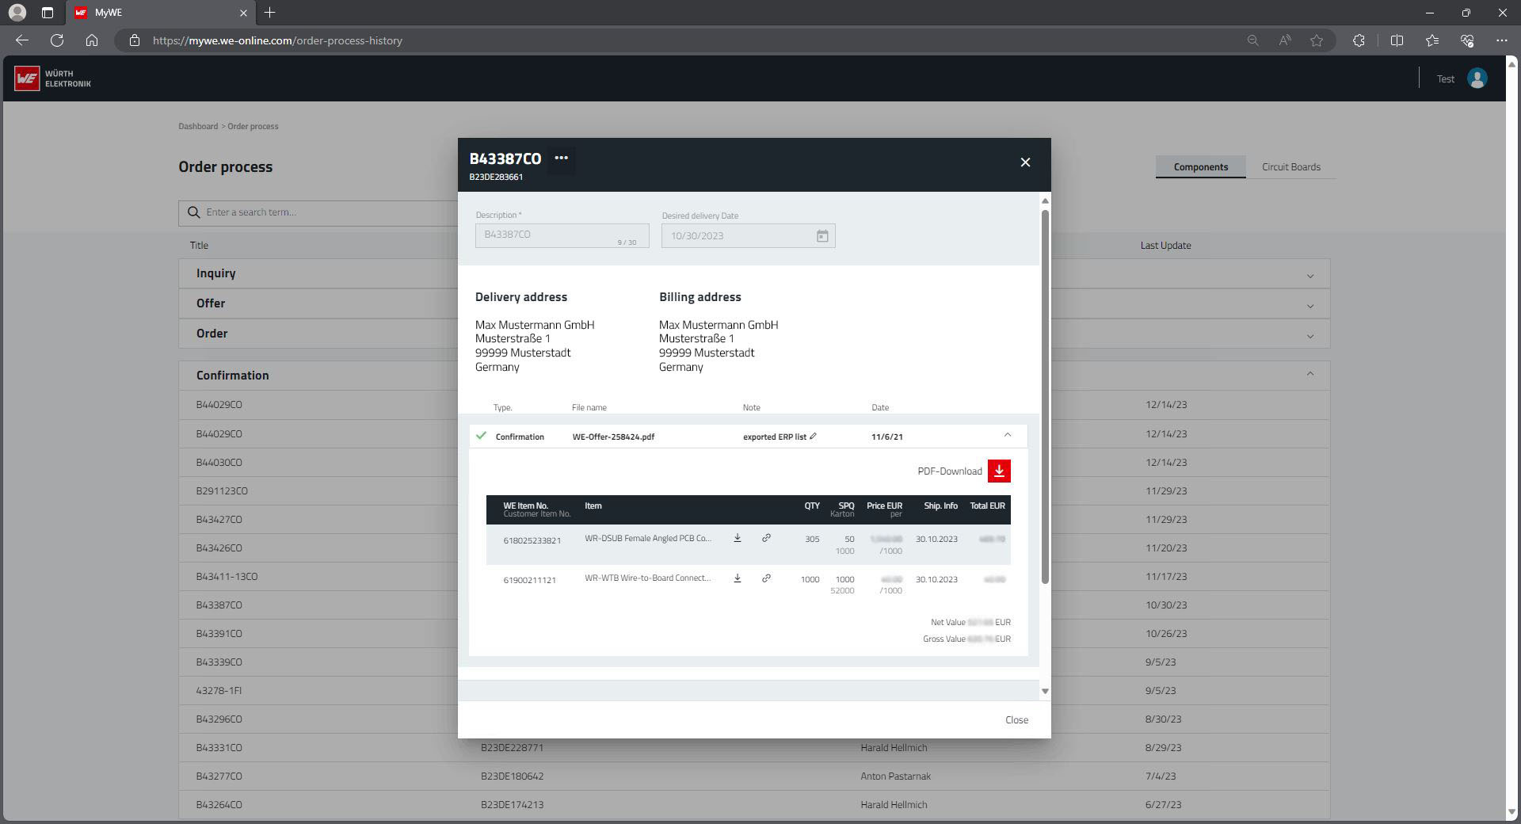The height and width of the screenshot is (824, 1521).
Task: Collapse the Confirmation section chevron
Action: tap(1309, 374)
